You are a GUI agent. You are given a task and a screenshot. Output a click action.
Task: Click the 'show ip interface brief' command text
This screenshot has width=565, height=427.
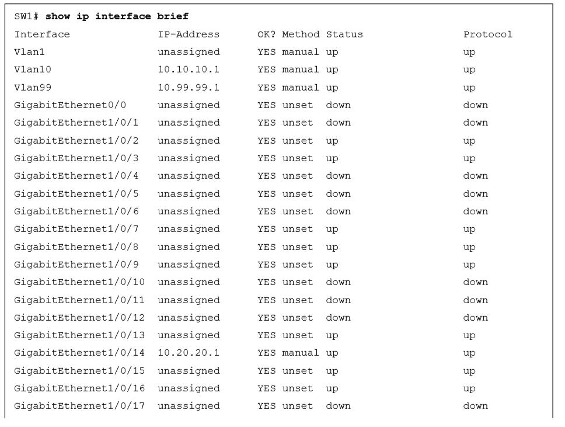[x=117, y=16]
